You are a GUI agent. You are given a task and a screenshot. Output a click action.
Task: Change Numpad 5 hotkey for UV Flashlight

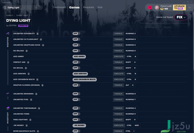coord(131,39)
